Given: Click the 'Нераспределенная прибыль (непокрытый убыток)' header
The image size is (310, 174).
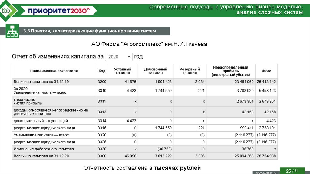Looking at the screenshot, I should (231, 71).
